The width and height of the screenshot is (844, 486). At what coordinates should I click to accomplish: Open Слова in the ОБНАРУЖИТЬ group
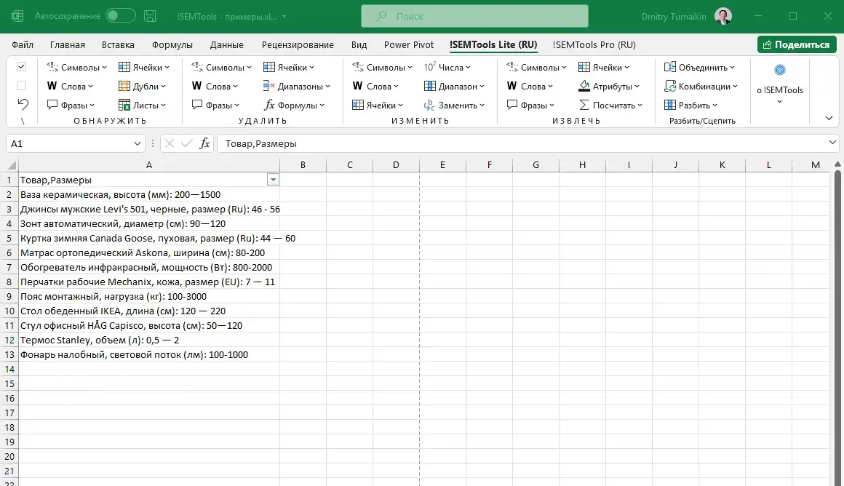click(x=70, y=86)
